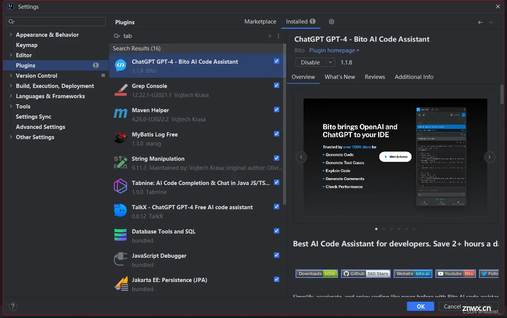Show next screenshot in carousel
The image size is (507, 318).
click(490, 157)
